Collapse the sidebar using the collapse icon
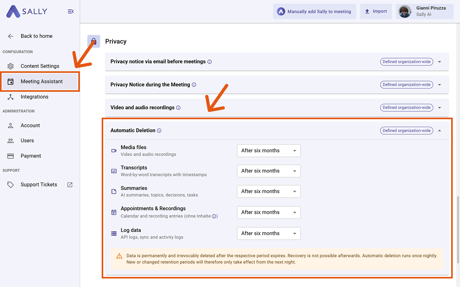Viewport: 460px width, 287px height. click(71, 11)
